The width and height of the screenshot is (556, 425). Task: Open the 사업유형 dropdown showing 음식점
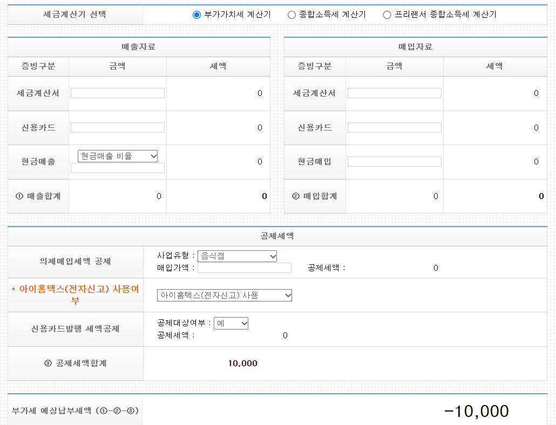tap(237, 256)
